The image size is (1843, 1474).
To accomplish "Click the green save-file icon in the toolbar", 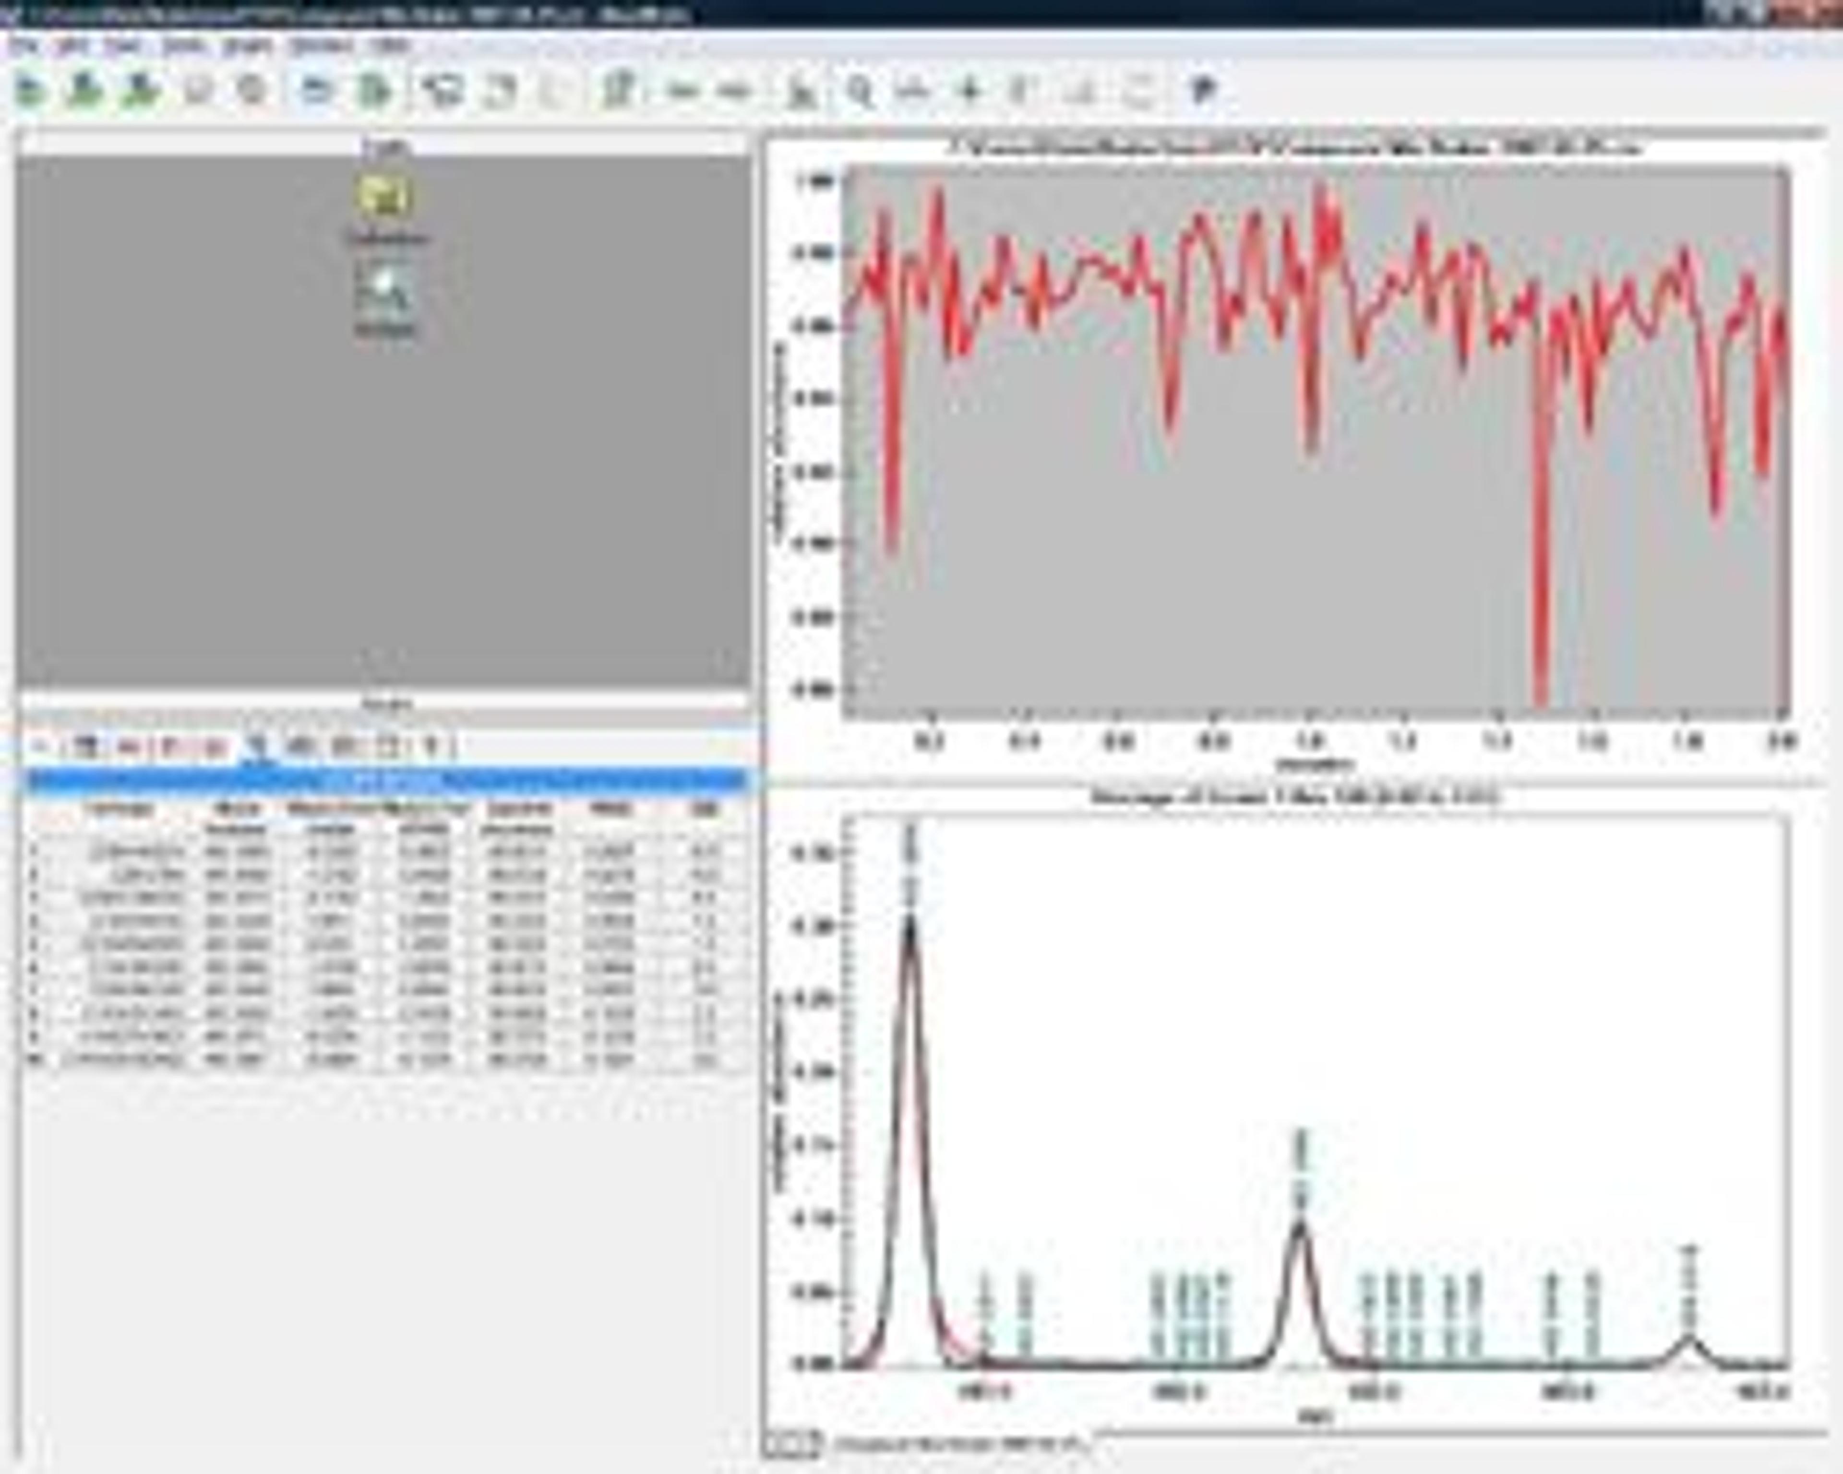I will pyautogui.click(x=84, y=90).
